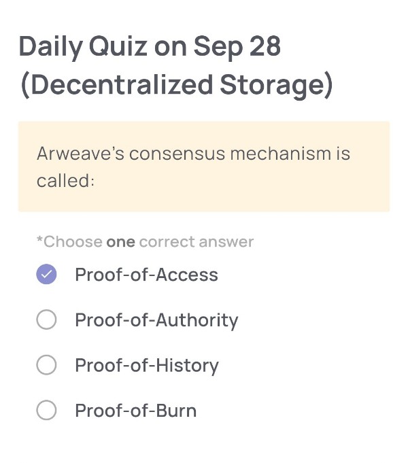This screenshot has height=463, width=408.
Task: Click the asterisk before the Choose hint
Action: 39,240
